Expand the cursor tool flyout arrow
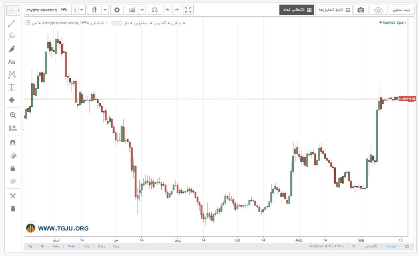This screenshot has height=256, width=419. pos(19,10)
